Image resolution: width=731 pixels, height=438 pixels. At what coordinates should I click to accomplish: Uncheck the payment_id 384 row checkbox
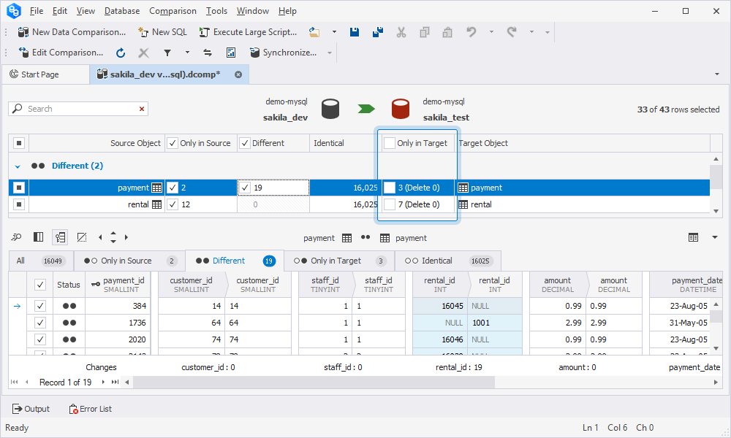(40, 306)
